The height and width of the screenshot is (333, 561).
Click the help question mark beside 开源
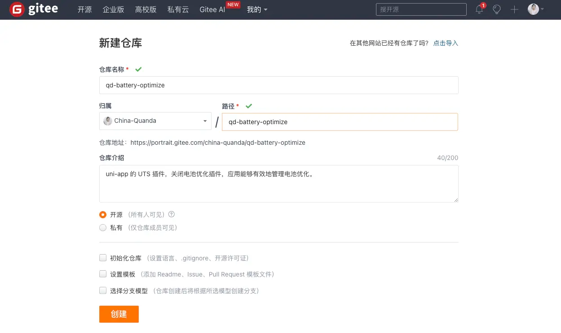[x=171, y=214]
